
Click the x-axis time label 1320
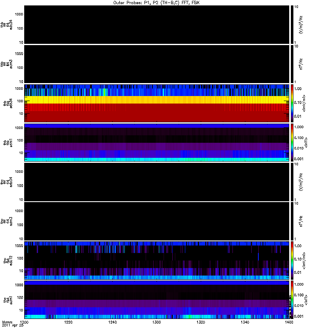point(201,322)
